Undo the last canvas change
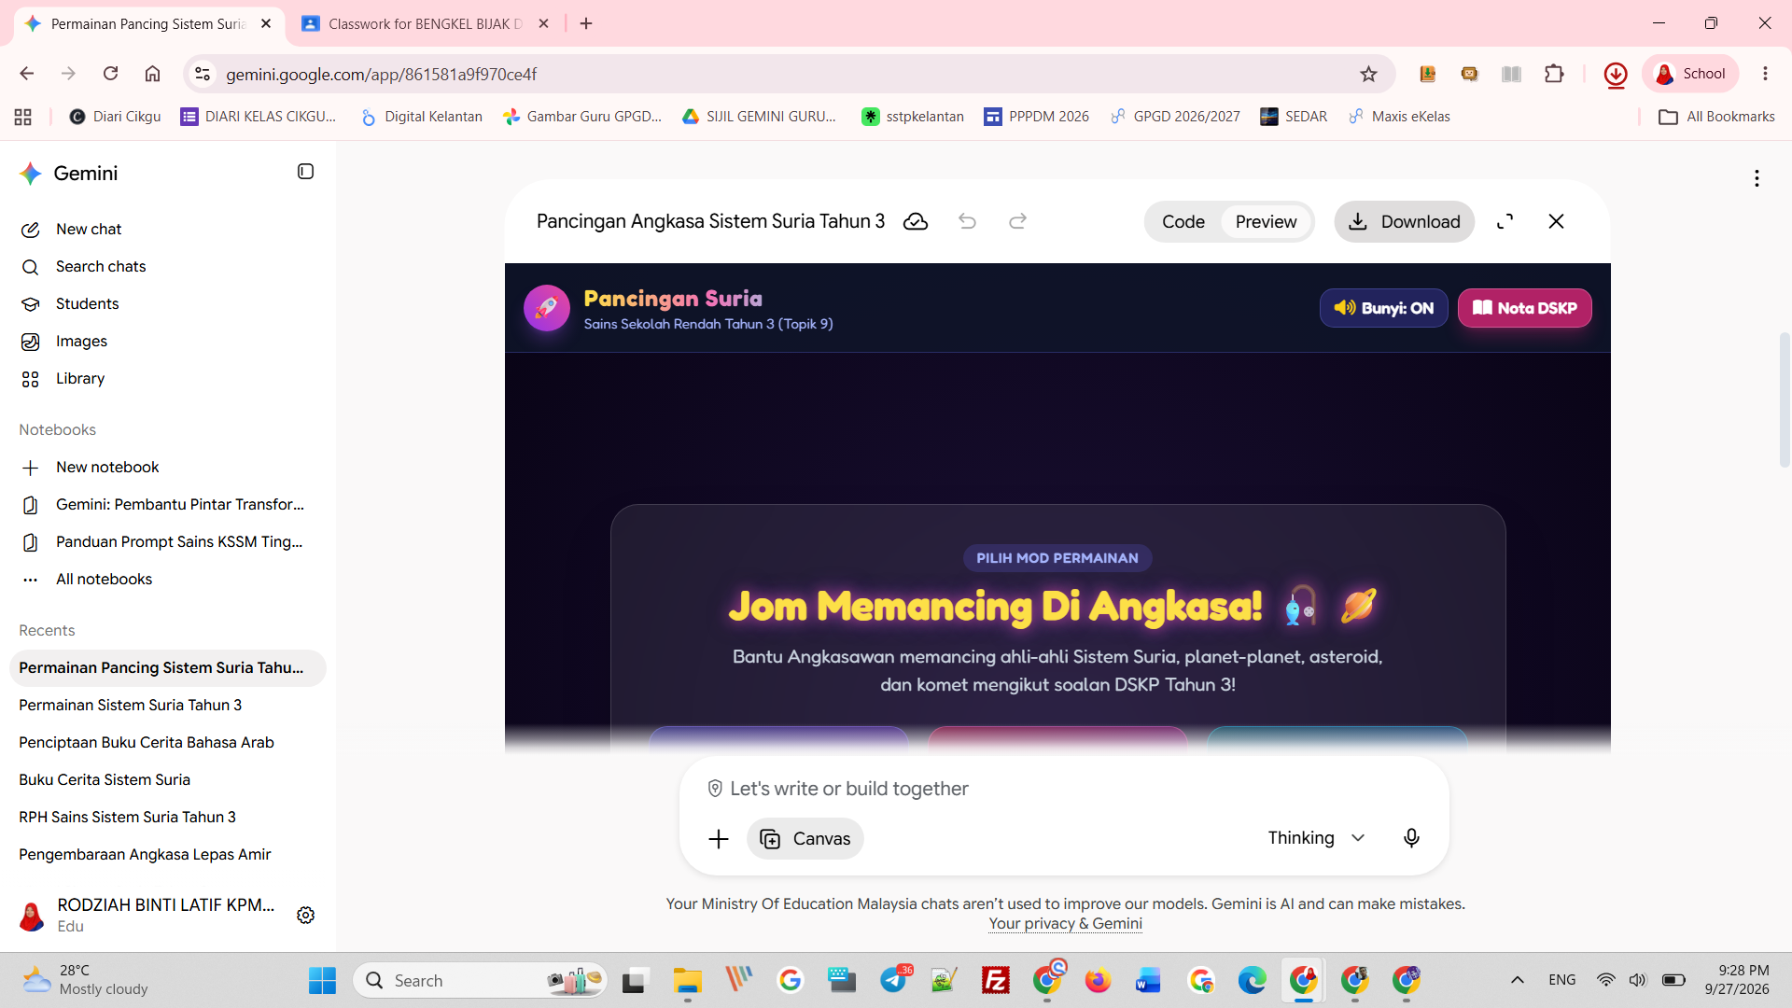 (967, 222)
